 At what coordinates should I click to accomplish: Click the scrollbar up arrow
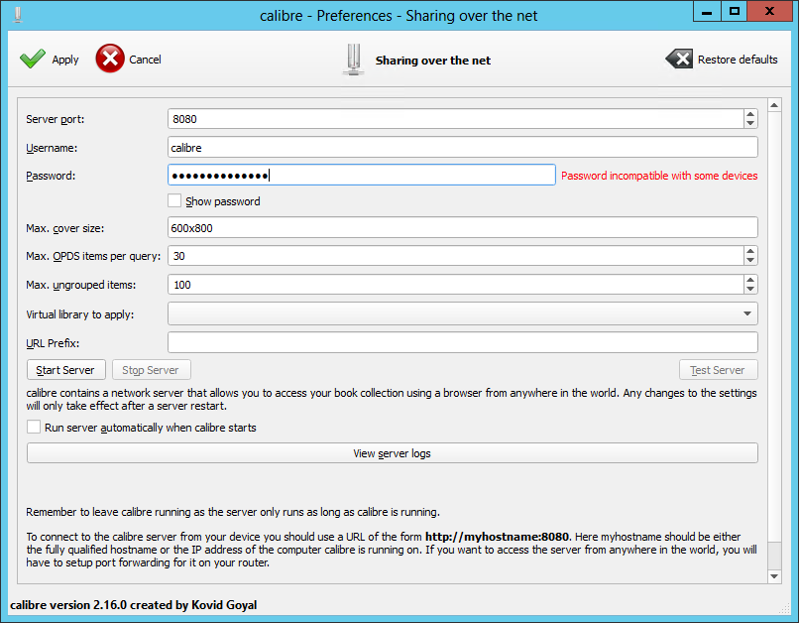(x=774, y=105)
